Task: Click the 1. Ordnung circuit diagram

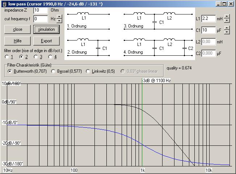Action: tap(88, 21)
